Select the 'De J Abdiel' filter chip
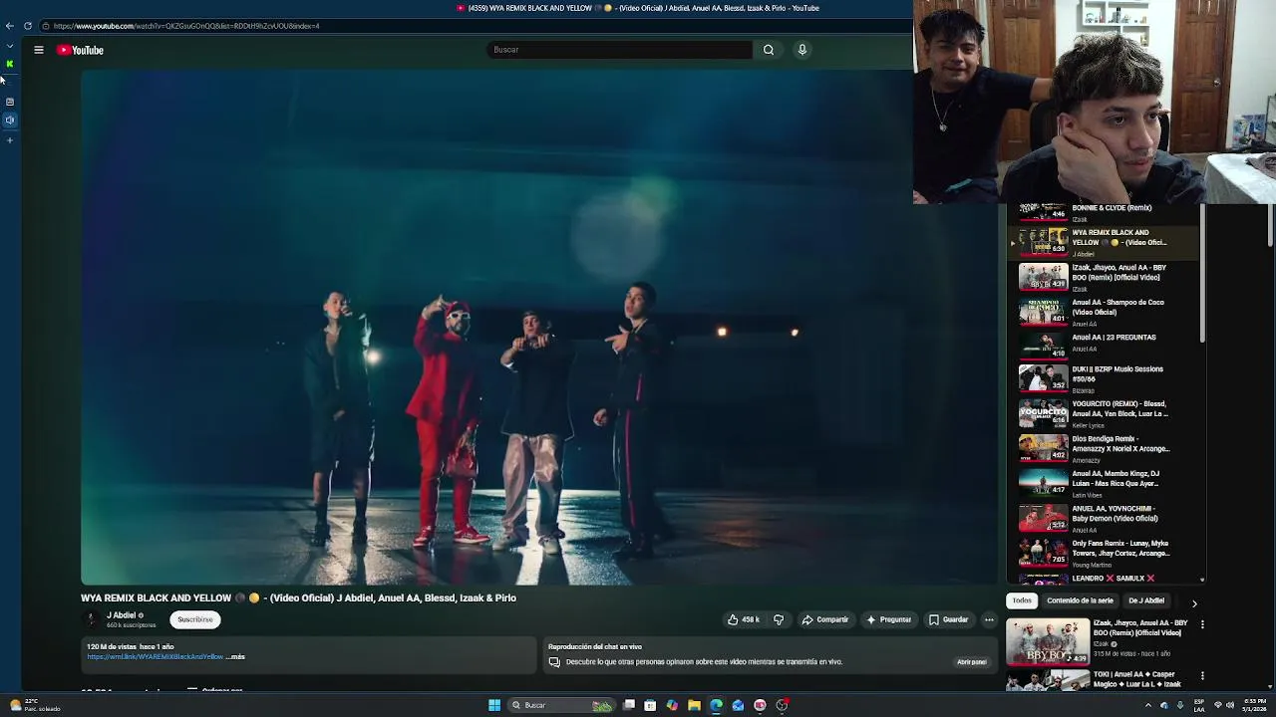 (1145, 601)
